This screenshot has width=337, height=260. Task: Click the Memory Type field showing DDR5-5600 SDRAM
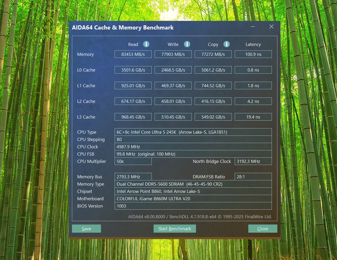pyautogui.click(x=193, y=184)
